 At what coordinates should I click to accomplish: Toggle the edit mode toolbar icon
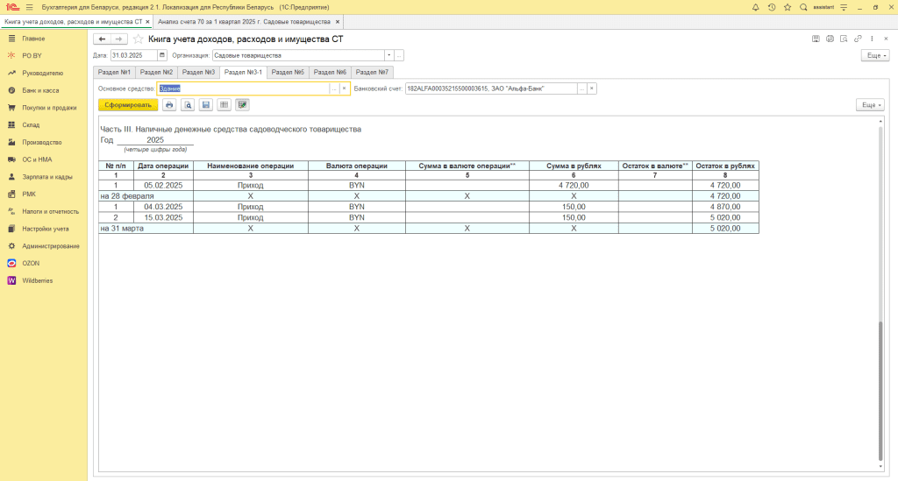click(242, 104)
